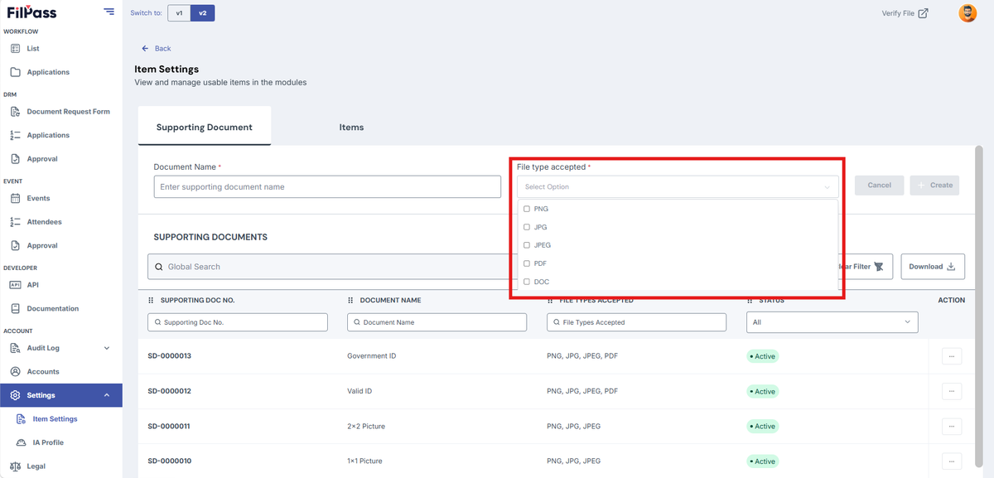Go Back to the previous page
The width and height of the screenshot is (994, 478).
pyautogui.click(x=157, y=49)
